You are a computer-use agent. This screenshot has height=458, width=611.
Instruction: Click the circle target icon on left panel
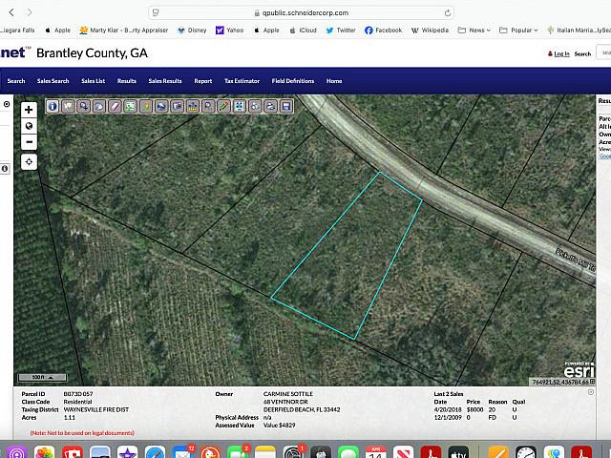(x=7, y=104)
